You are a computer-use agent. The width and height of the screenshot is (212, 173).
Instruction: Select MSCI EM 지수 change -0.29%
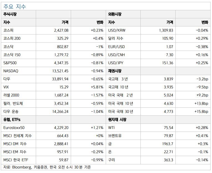[97, 152]
